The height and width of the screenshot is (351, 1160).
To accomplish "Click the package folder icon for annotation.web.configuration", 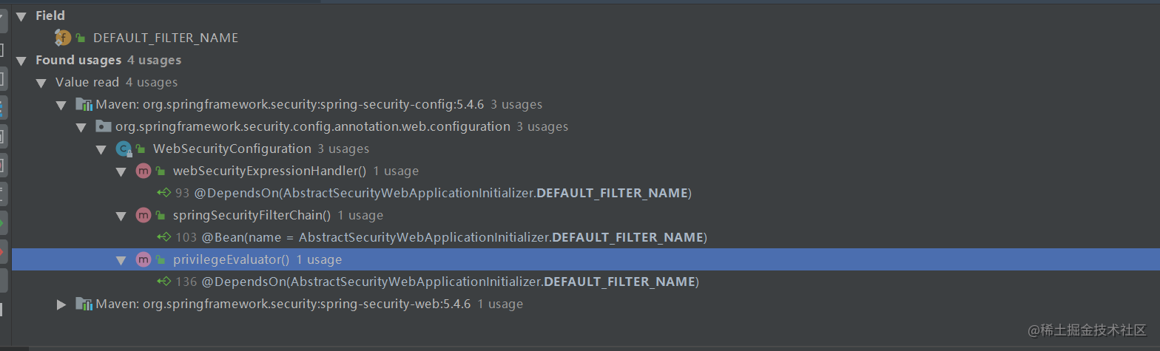I will point(104,126).
